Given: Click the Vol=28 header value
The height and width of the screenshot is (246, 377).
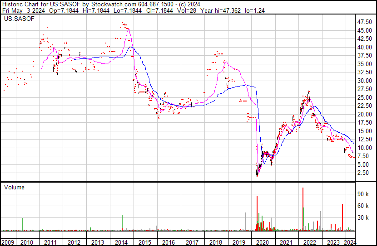Looking at the screenshot, I should click(187, 10).
